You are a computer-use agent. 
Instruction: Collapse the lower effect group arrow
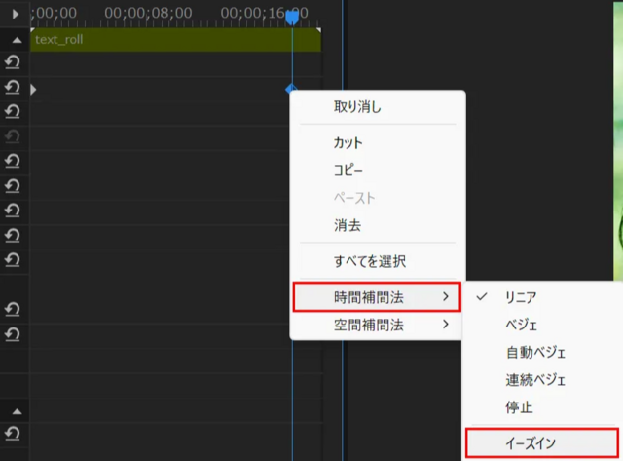coord(17,411)
